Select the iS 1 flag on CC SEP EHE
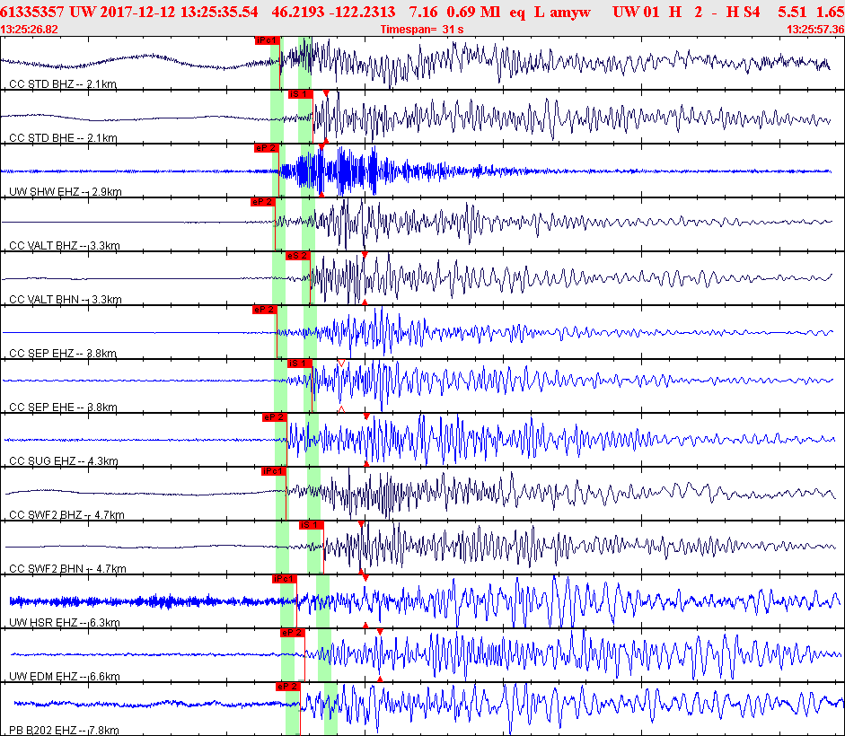The width and height of the screenshot is (845, 736). (300, 364)
